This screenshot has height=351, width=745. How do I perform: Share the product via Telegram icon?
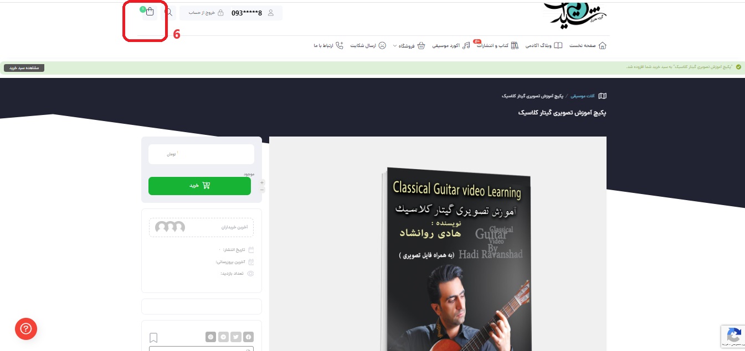pos(223,337)
